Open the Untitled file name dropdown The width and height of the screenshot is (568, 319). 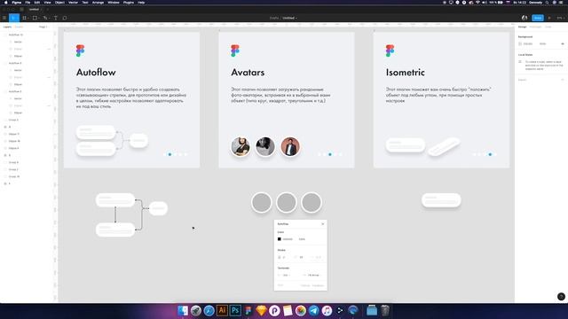point(290,18)
